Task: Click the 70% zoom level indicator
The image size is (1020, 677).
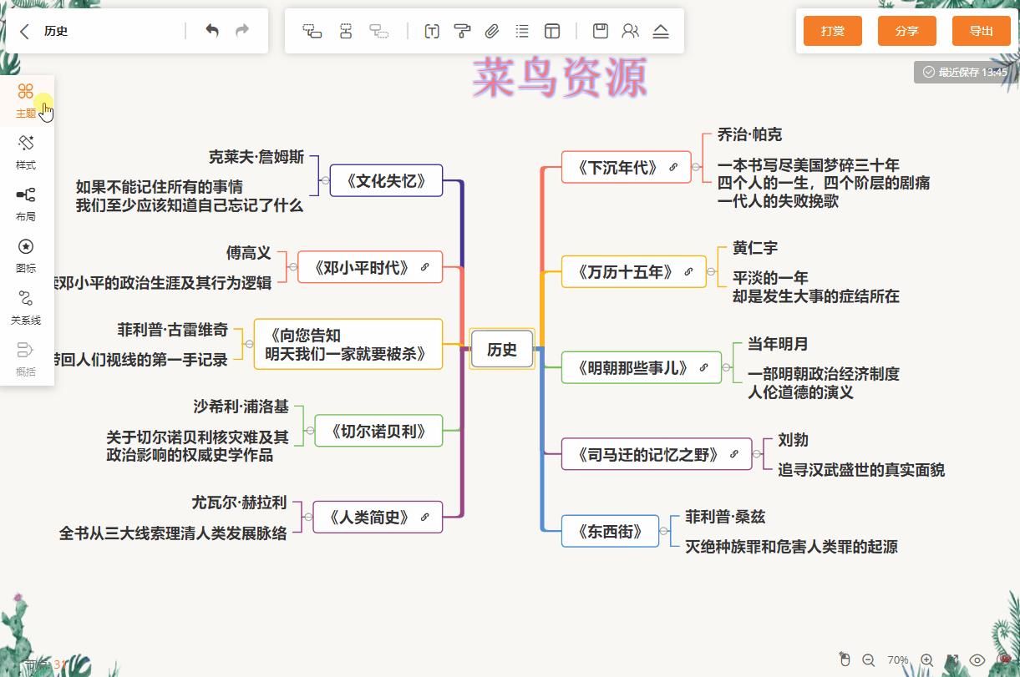Action: 898,660
